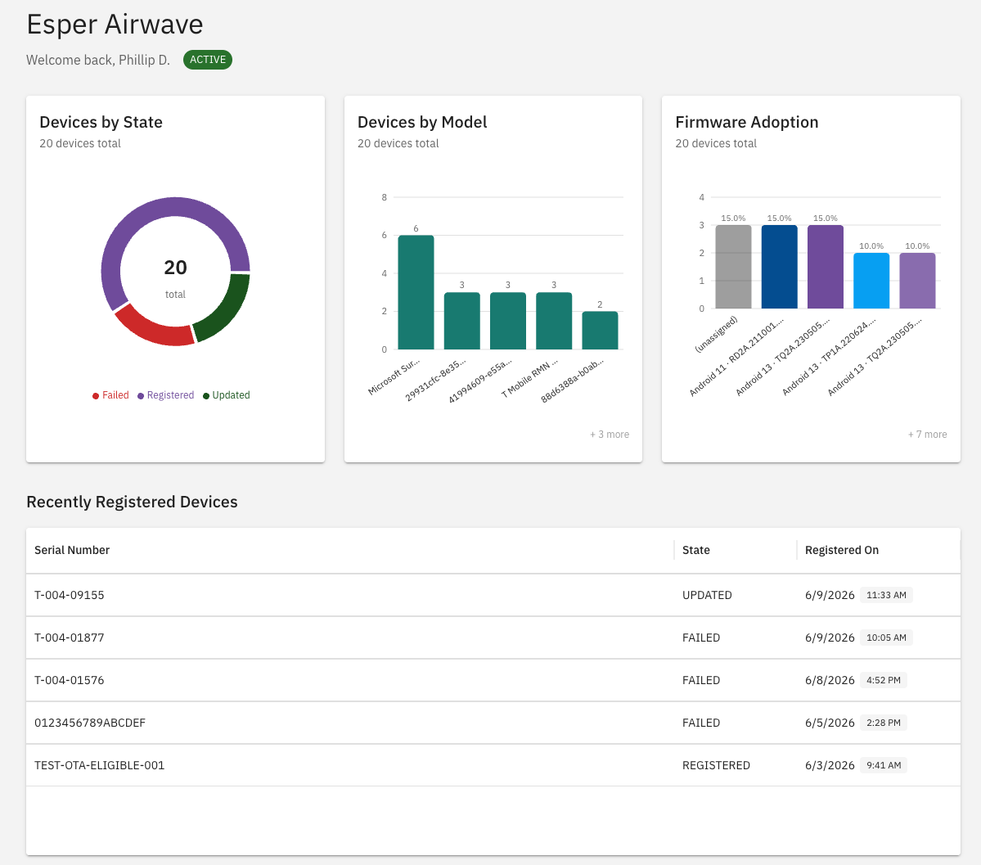
Task: Click the gray (unassigned) firmware bar
Action: click(733, 267)
